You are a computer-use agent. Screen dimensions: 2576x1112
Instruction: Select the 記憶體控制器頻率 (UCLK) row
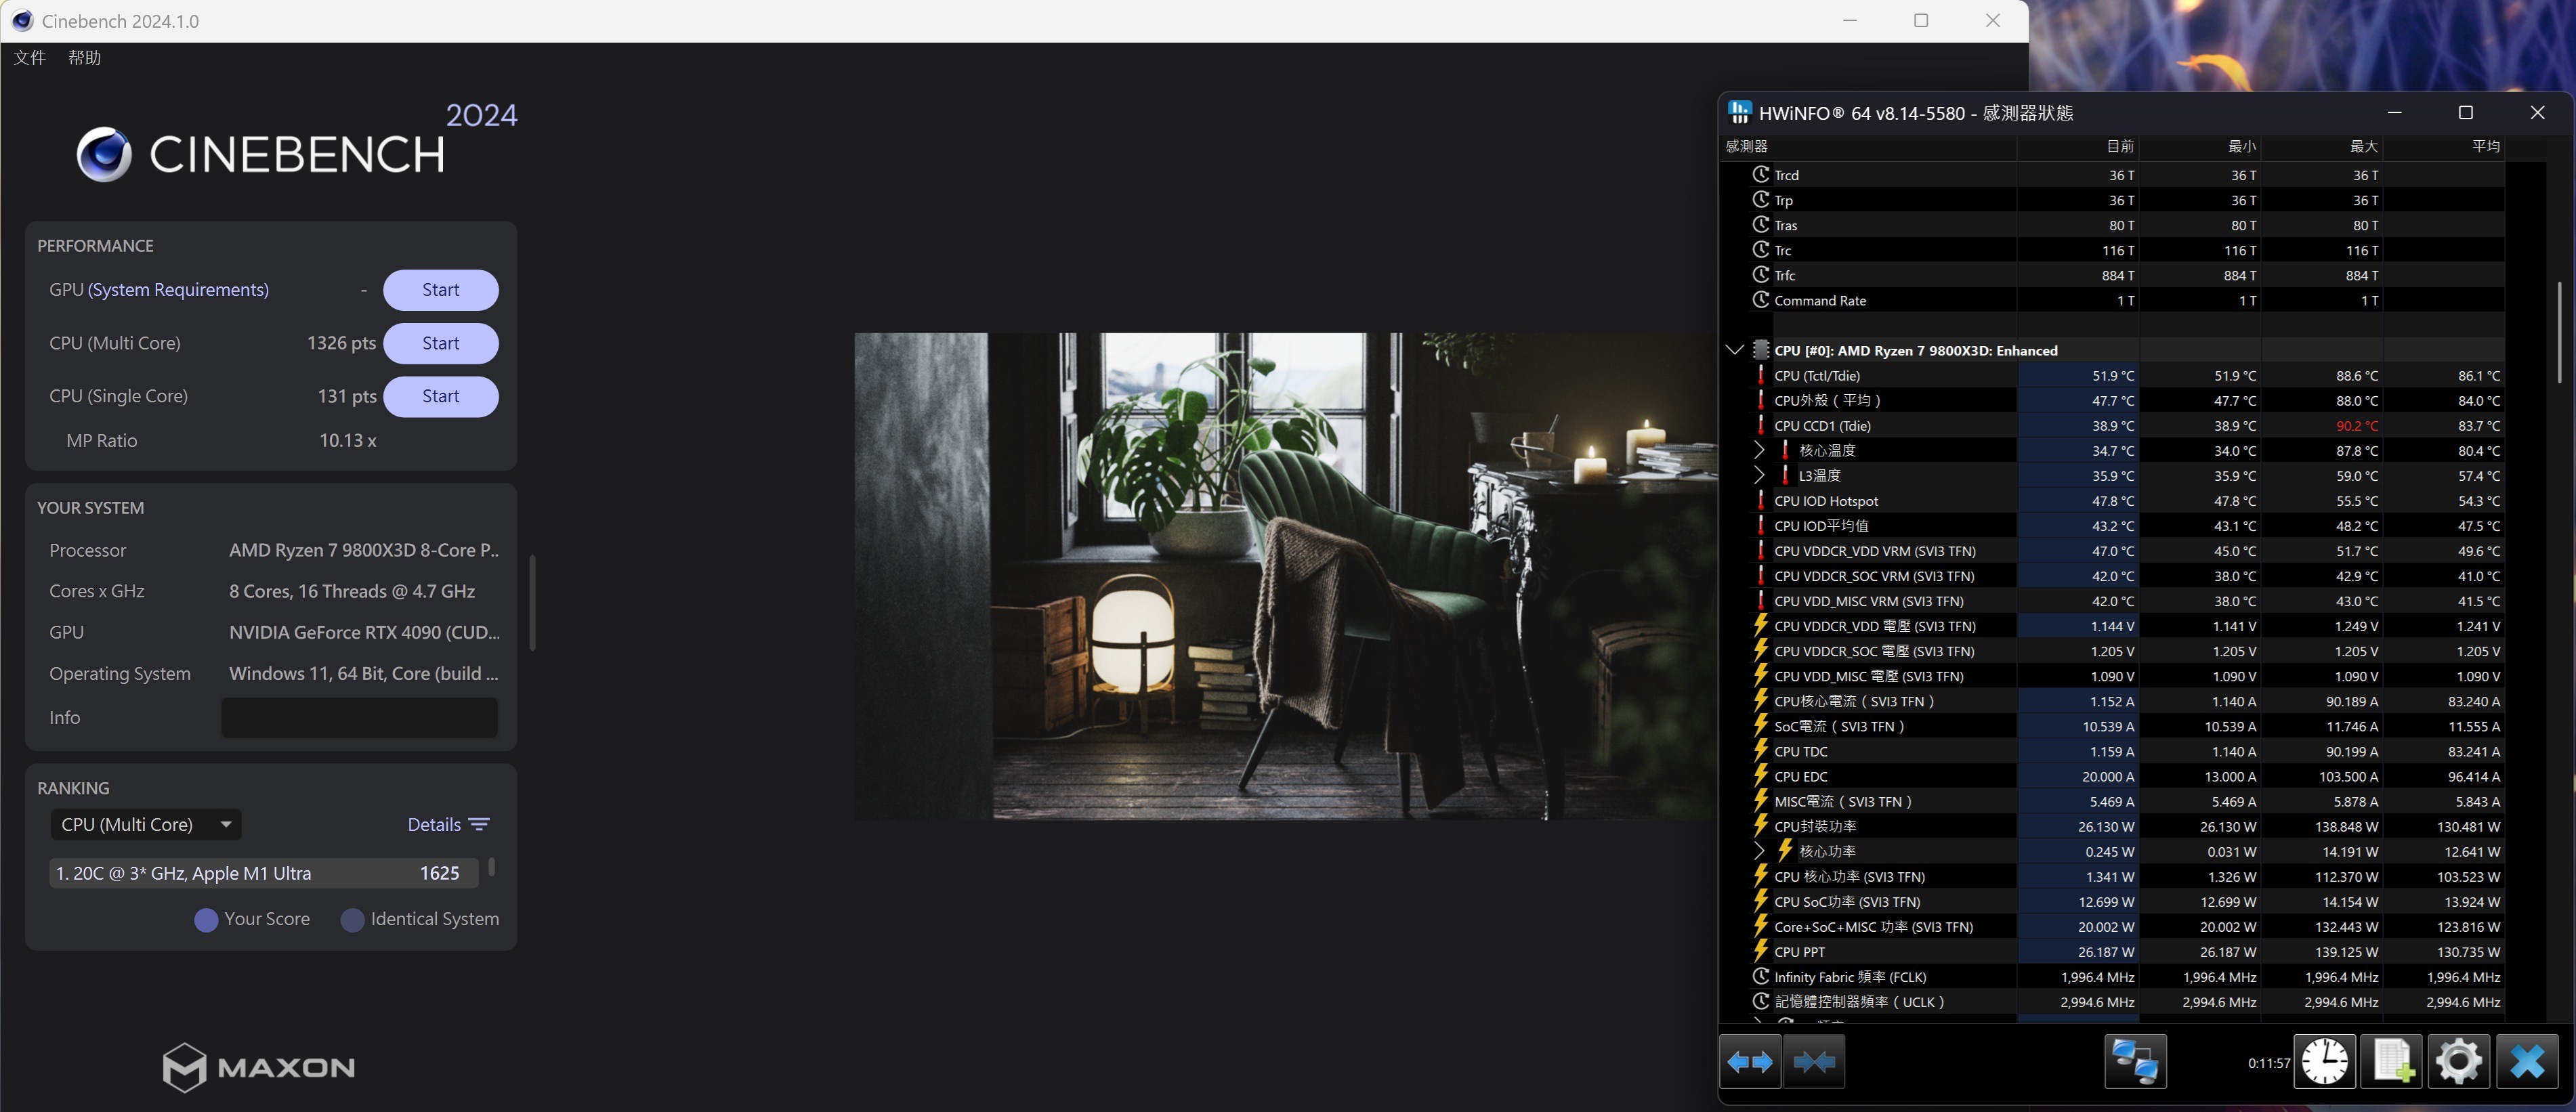(x=2112, y=1002)
